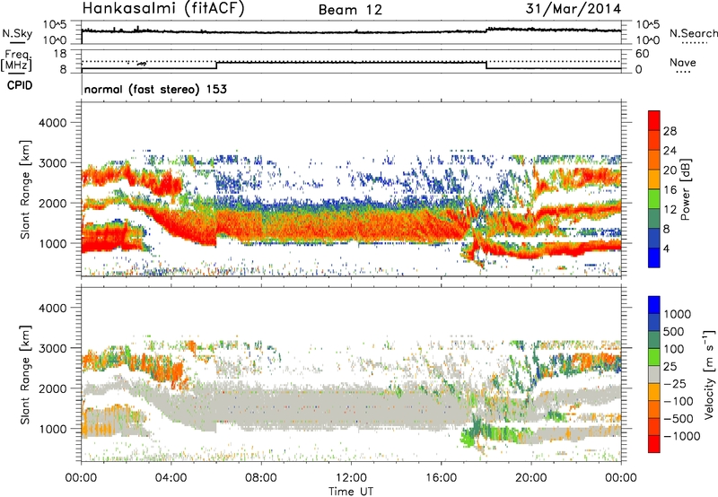Image resolution: width=718 pixels, height=497 pixels.
Task: Click the CPID row label
Action: click(20, 85)
